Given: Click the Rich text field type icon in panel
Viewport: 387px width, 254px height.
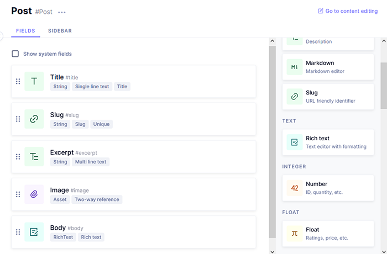Looking at the screenshot, I should [x=295, y=142].
